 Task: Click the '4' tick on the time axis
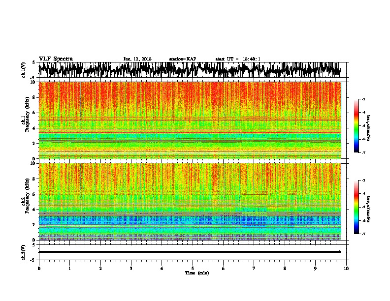[162, 269]
